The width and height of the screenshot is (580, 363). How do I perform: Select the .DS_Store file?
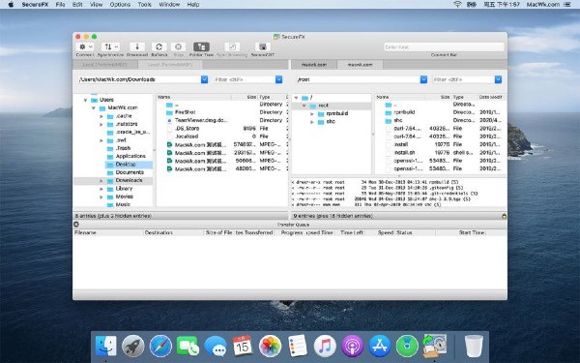tap(187, 129)
